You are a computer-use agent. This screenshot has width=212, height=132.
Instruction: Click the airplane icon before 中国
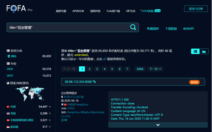[x=62, y=104]
